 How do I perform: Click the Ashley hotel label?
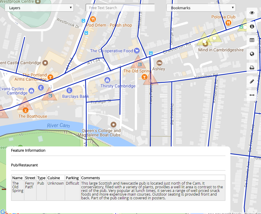(159, 69)
